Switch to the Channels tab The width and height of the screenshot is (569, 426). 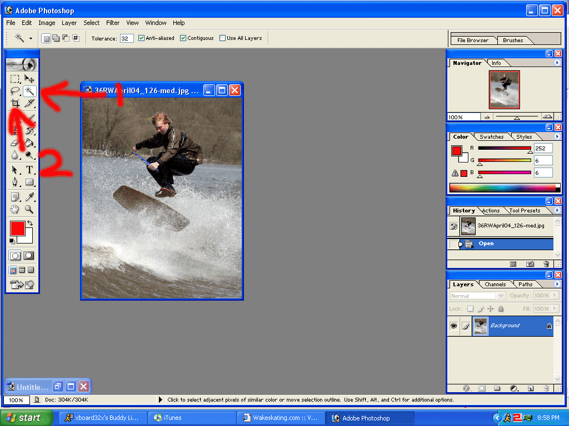(x=495, y=285)
